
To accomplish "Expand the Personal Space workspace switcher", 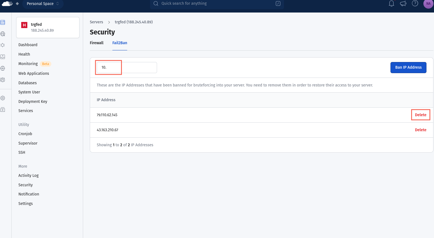I will (43, 4).
